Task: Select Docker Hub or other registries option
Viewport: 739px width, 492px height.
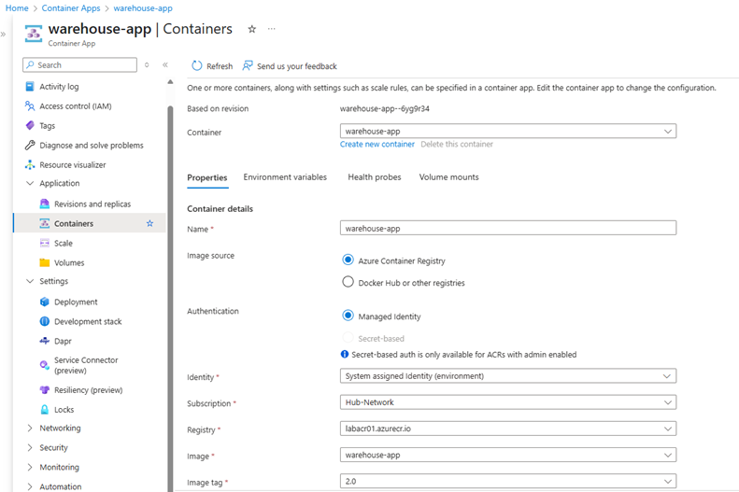Action: tap(348, 282)
